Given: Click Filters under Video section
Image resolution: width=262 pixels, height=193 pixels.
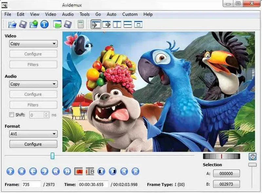Looking at the screenshot, I should tap(33, 65).
